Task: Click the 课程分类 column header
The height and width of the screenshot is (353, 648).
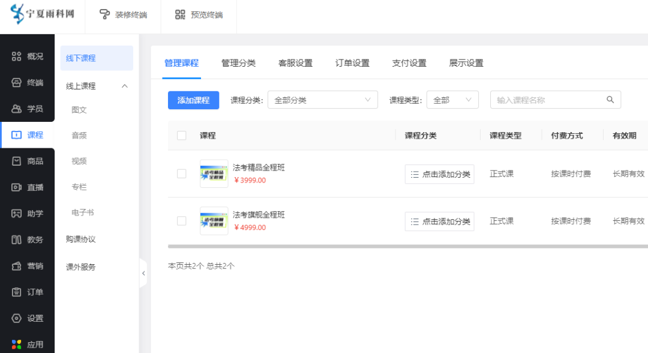Action: coord(420,136)
